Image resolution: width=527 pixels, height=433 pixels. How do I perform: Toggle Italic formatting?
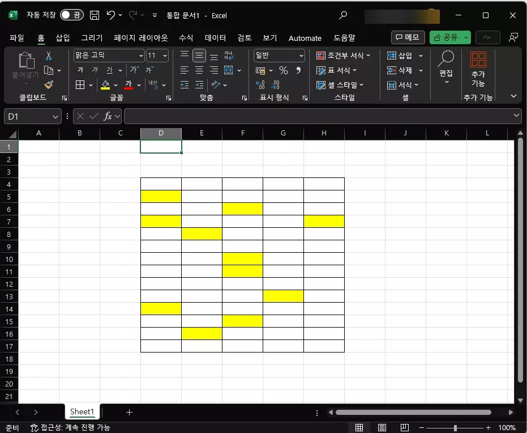95,70
